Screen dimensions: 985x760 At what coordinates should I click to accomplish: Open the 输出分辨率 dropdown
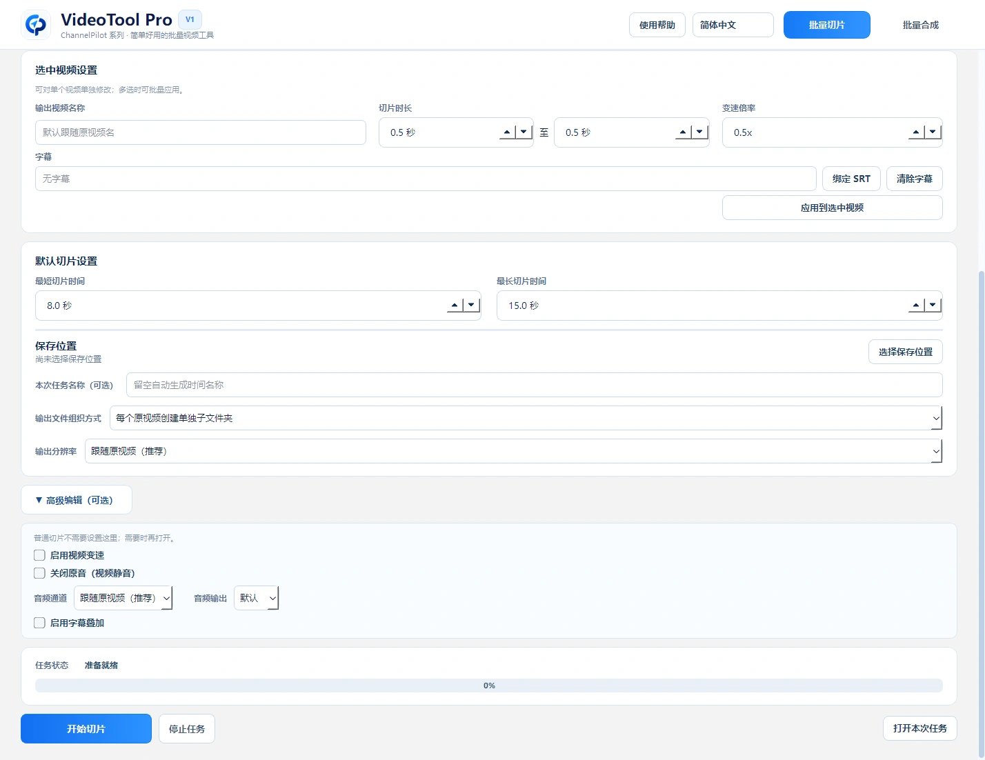pos(513,451)
